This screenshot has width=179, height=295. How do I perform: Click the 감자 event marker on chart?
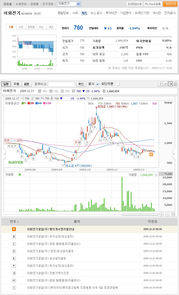(x=20, y=140)
